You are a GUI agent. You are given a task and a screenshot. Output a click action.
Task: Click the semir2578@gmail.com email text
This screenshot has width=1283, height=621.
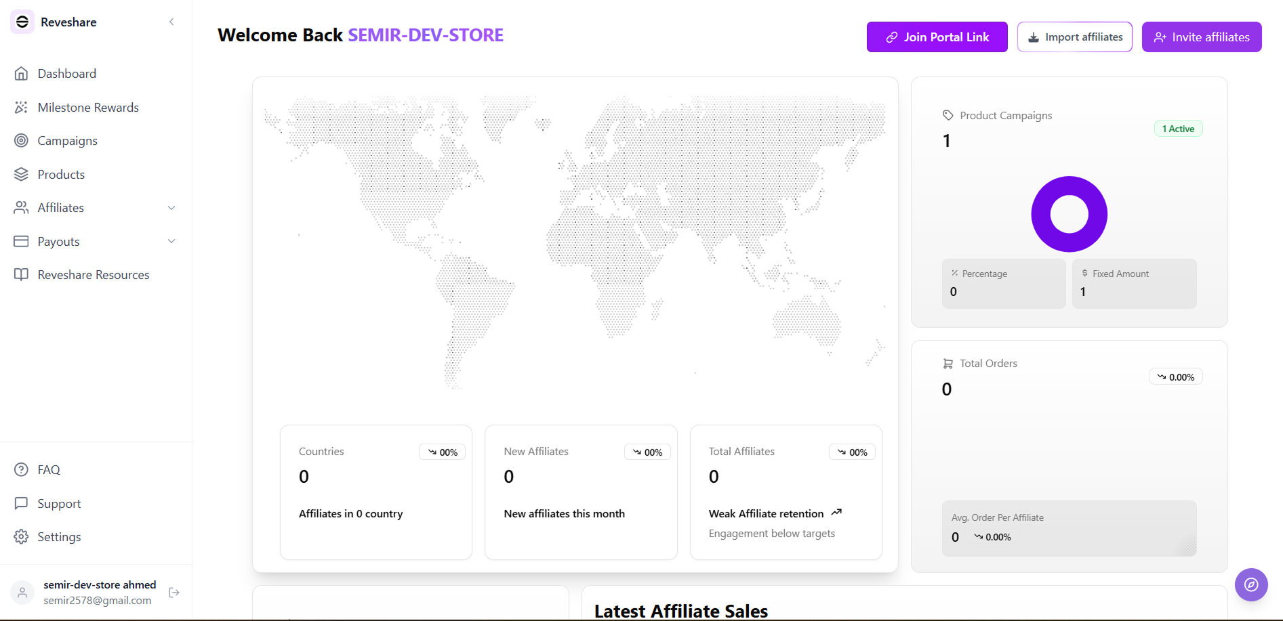[98, 601]
